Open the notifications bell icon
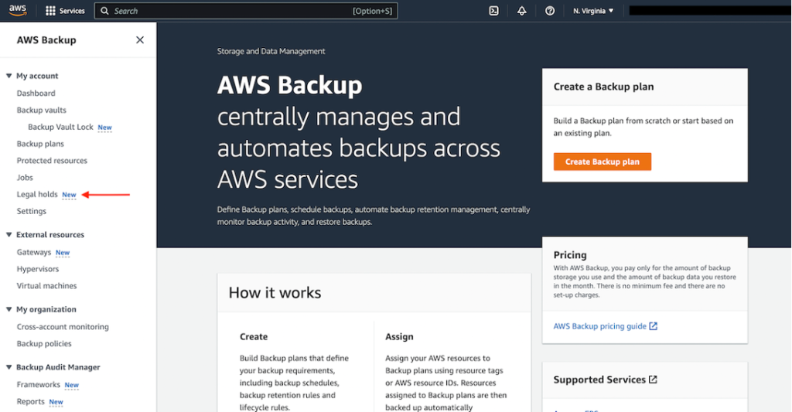Viewport: 792px width, 412px height. tap(522, 11)
